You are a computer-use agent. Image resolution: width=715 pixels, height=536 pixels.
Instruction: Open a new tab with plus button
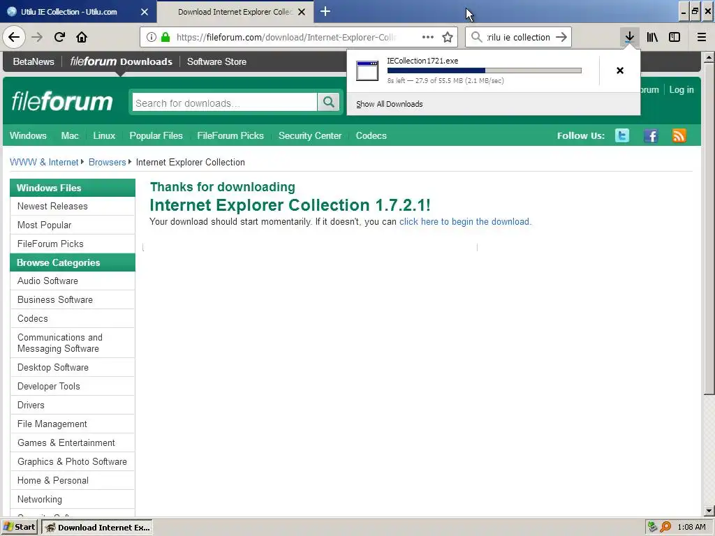tap(325, 11)
